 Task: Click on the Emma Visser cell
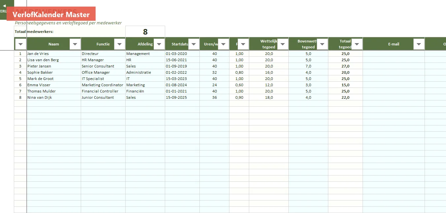54,85
